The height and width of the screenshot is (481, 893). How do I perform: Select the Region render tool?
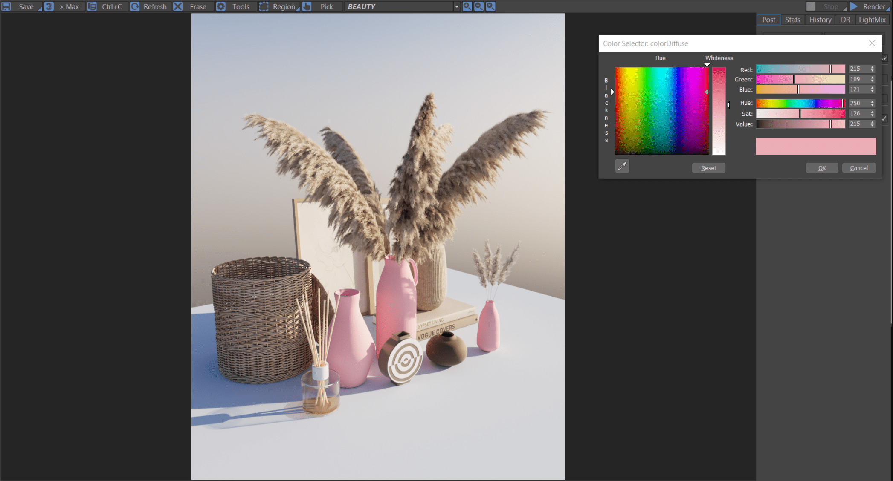click(x=264, y=6)
